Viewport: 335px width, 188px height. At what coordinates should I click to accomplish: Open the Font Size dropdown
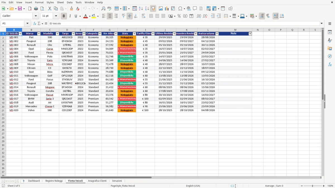56,16
